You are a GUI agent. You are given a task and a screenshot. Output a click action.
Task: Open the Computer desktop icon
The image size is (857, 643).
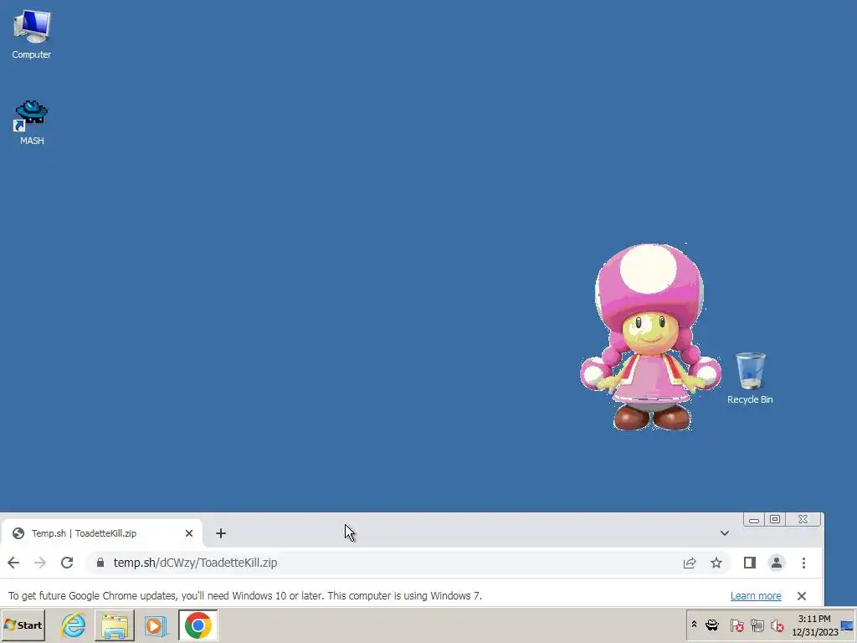32,34
